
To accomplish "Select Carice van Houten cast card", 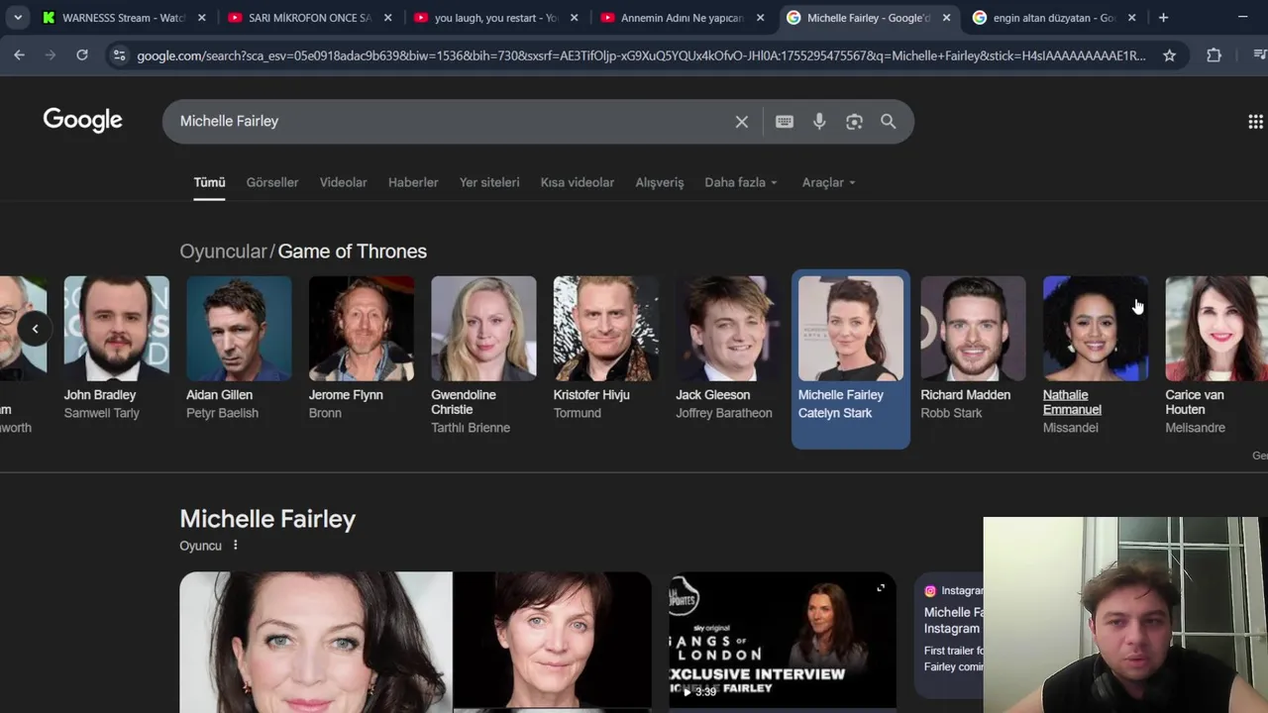I will (x=1216, y=356).
